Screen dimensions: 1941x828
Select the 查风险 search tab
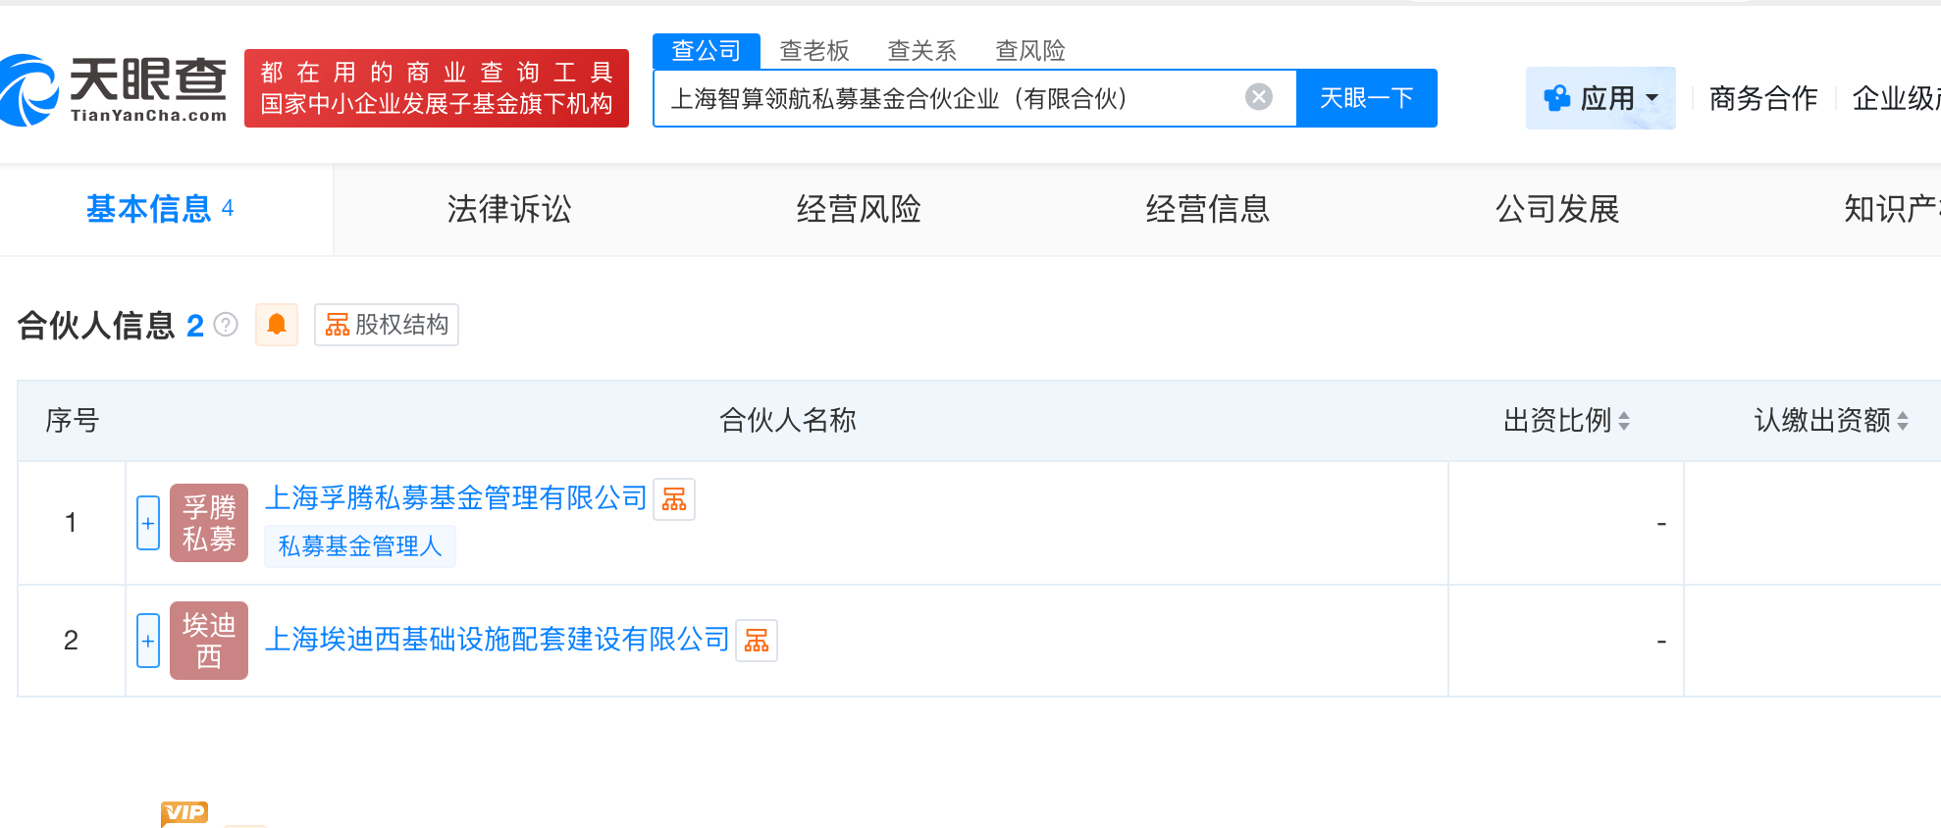[1030, 50]
